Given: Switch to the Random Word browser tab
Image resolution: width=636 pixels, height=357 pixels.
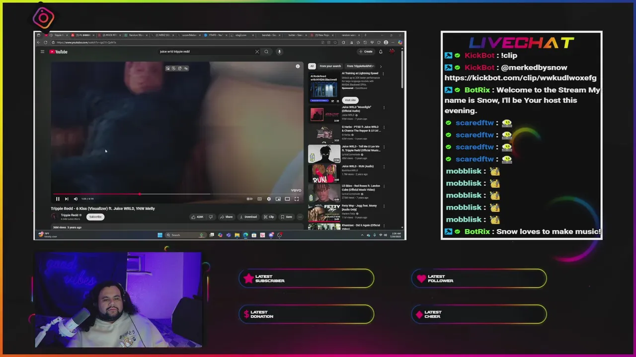Looking at the screenshot, I should coord(137,35).
